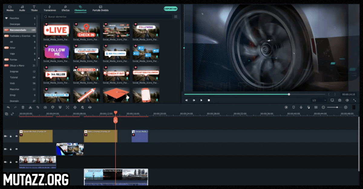Click the undo arrow in timeline toolbar
The image size is (363, 189).
8,107
